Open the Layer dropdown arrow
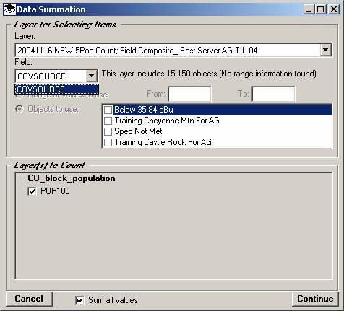The image size is (344, 311). (x=325, y=51)
